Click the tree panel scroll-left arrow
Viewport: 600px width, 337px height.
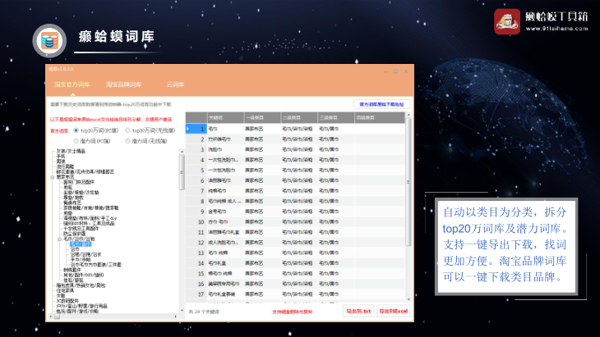point(51,317)
